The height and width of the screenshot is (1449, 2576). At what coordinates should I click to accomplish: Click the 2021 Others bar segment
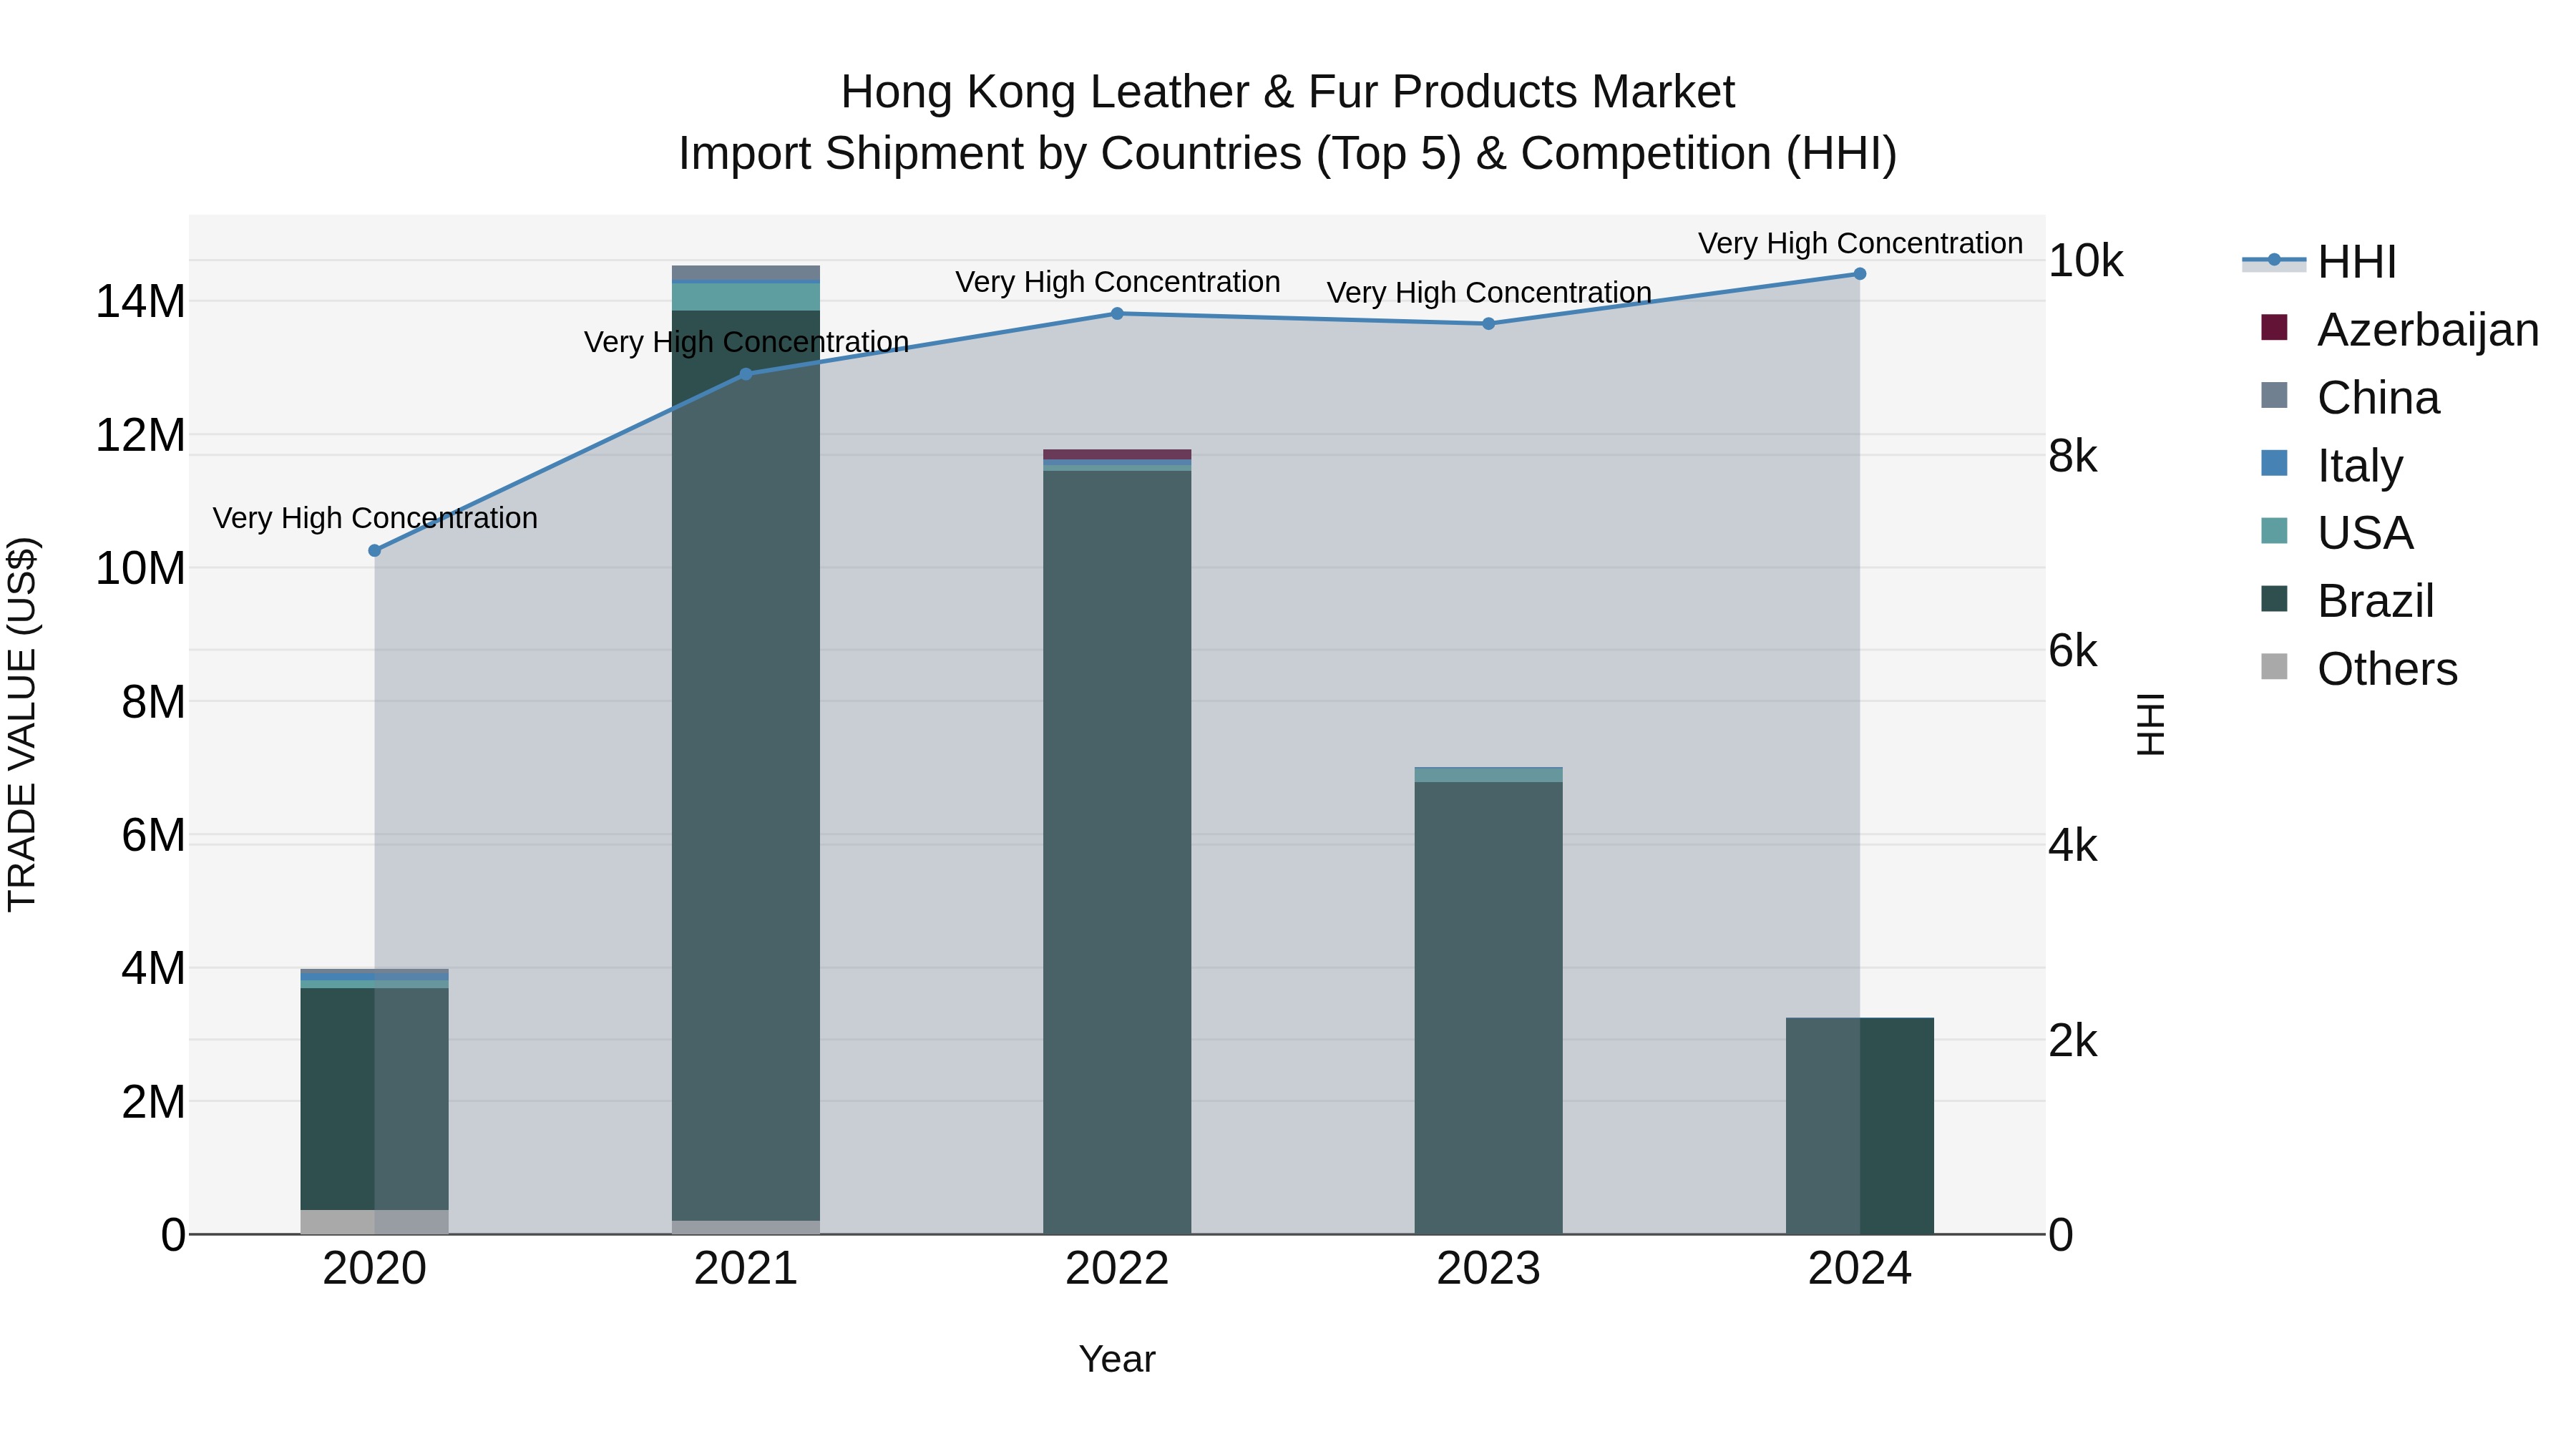746,1227
